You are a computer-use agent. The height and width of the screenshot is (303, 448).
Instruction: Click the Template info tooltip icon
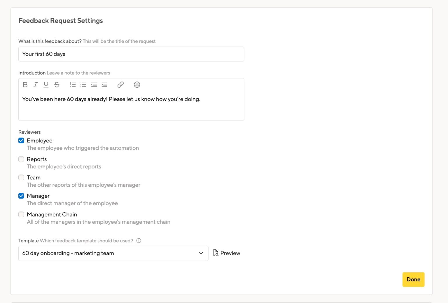point(139,241)
